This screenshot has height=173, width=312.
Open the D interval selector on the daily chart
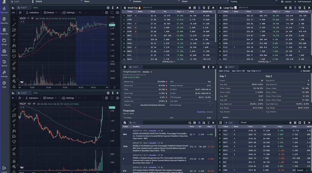coord(13,98)
